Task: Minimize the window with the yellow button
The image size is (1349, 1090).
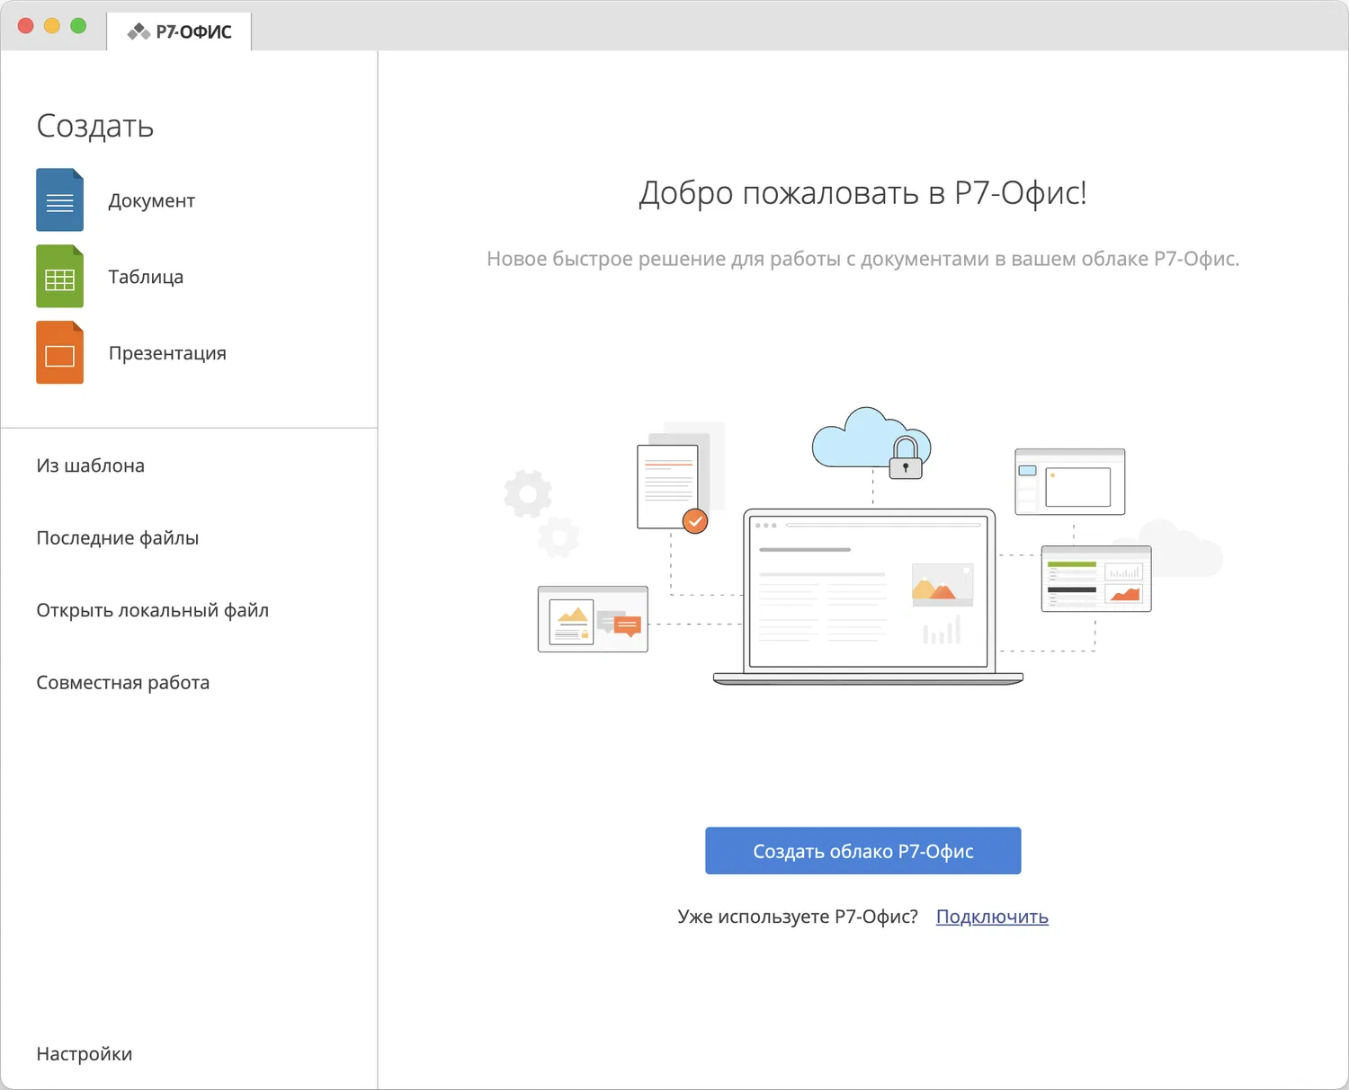Action: 52,26
